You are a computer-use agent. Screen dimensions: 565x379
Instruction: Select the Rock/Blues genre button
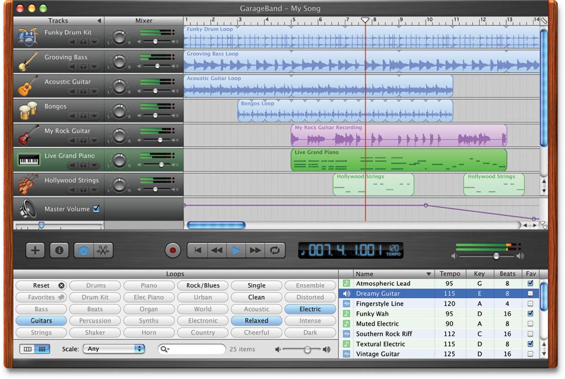[203, 285]
